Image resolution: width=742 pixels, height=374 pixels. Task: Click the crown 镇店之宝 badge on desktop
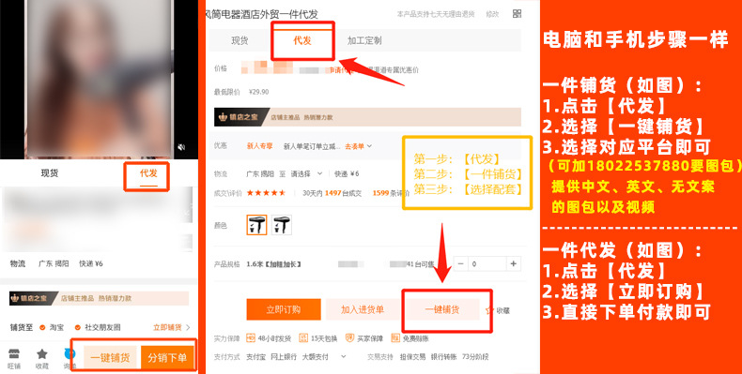(x=240, y=117)
